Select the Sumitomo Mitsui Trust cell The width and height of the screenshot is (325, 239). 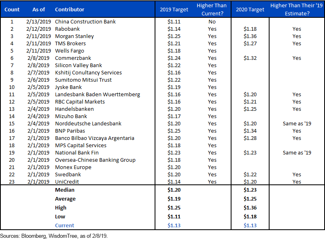pos(83,80)
